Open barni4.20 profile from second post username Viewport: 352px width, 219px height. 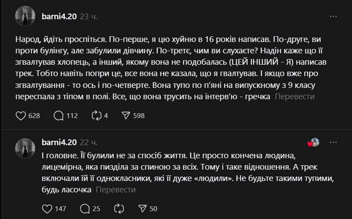pyautogui.click(x=58, y=143)
